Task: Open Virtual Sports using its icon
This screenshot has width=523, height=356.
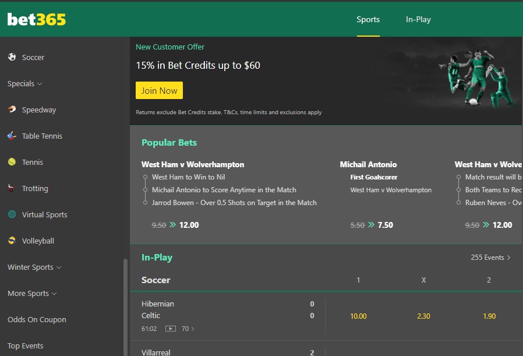Action: [12, 214]
